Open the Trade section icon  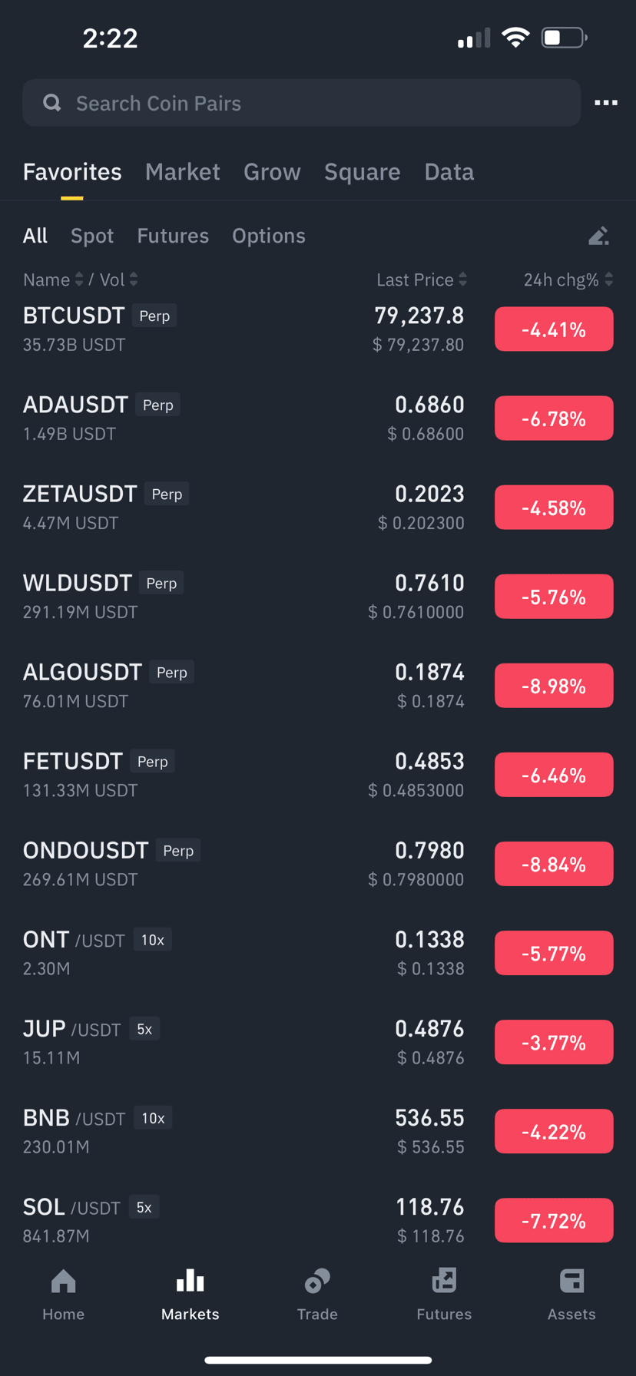pos(317,1281)
